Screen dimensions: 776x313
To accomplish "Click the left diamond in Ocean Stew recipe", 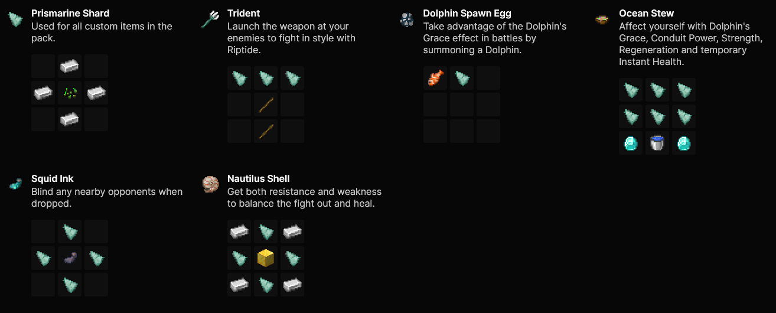I will (631, 143).
